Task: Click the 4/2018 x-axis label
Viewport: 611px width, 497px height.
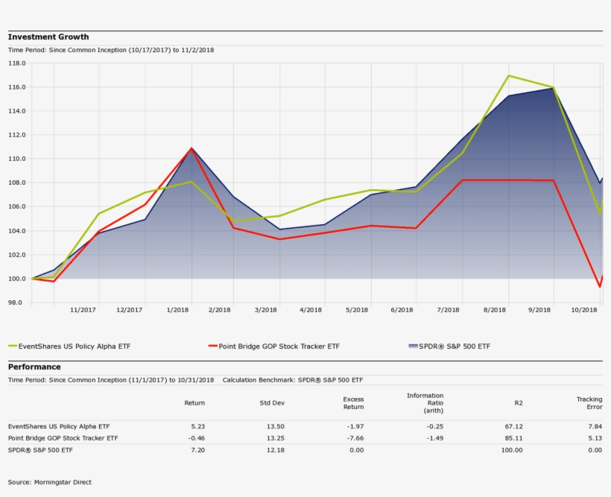Action: click(311, 310)
